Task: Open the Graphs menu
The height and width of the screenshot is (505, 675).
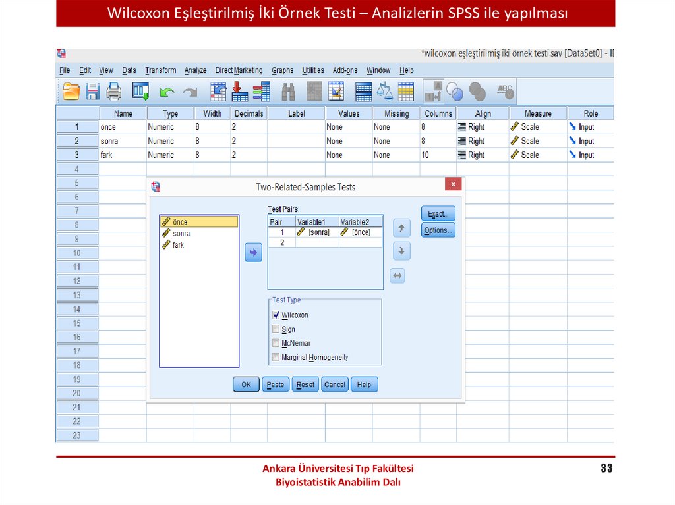Action: [282, 70]
